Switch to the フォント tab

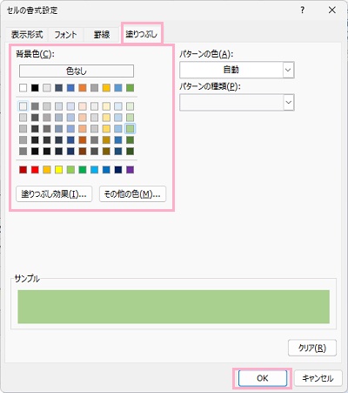pyautogui.click(x=66, y=35)
